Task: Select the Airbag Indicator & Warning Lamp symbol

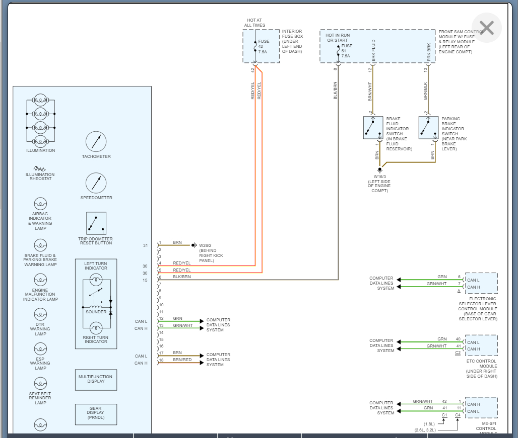Action: tap(40, 204)
